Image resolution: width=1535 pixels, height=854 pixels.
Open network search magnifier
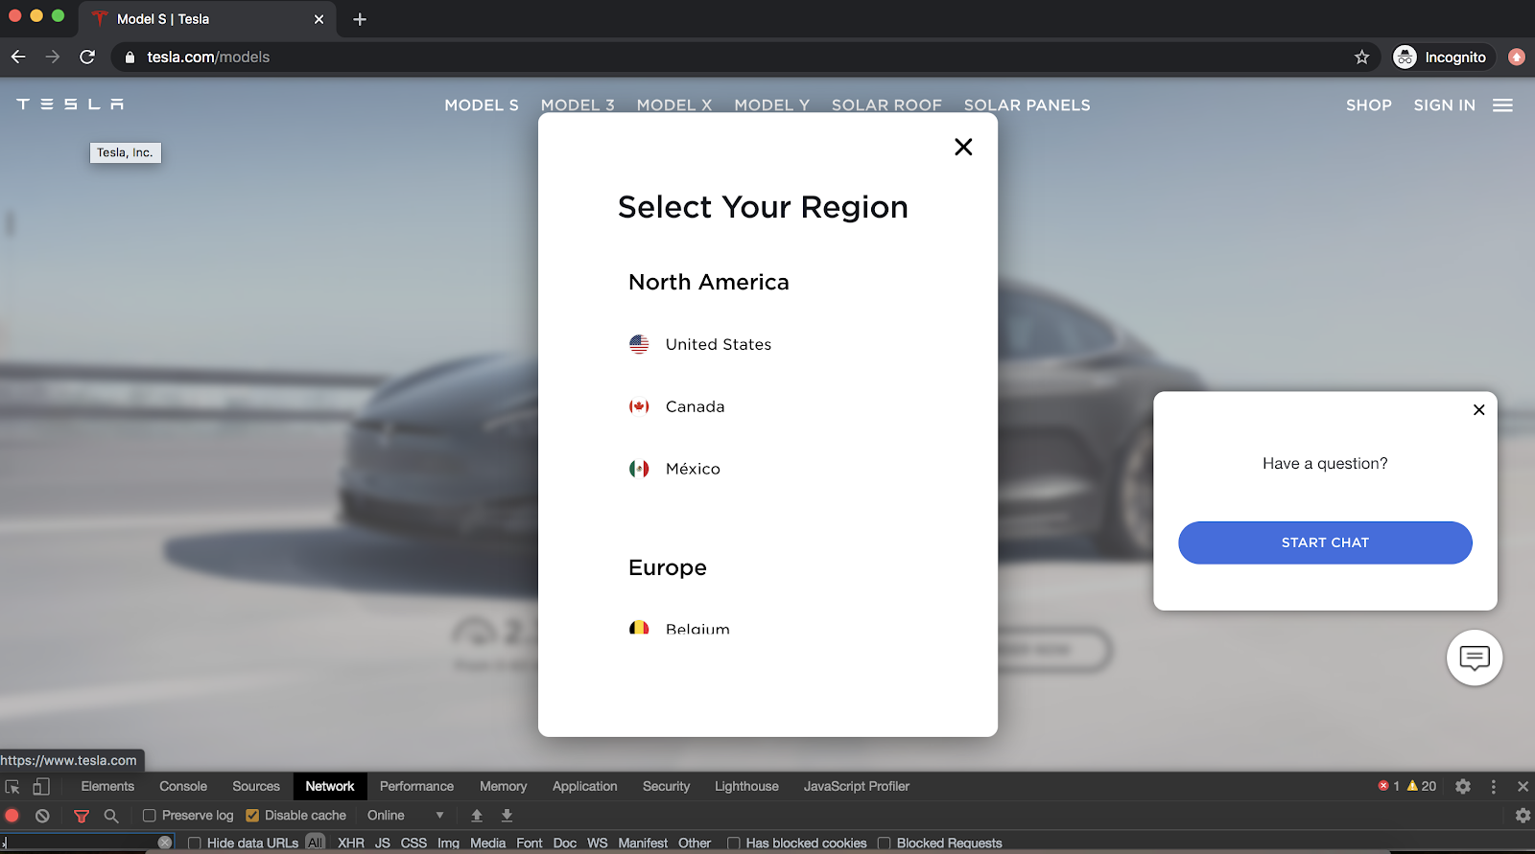pyautogui.click(x=111, y=816)
